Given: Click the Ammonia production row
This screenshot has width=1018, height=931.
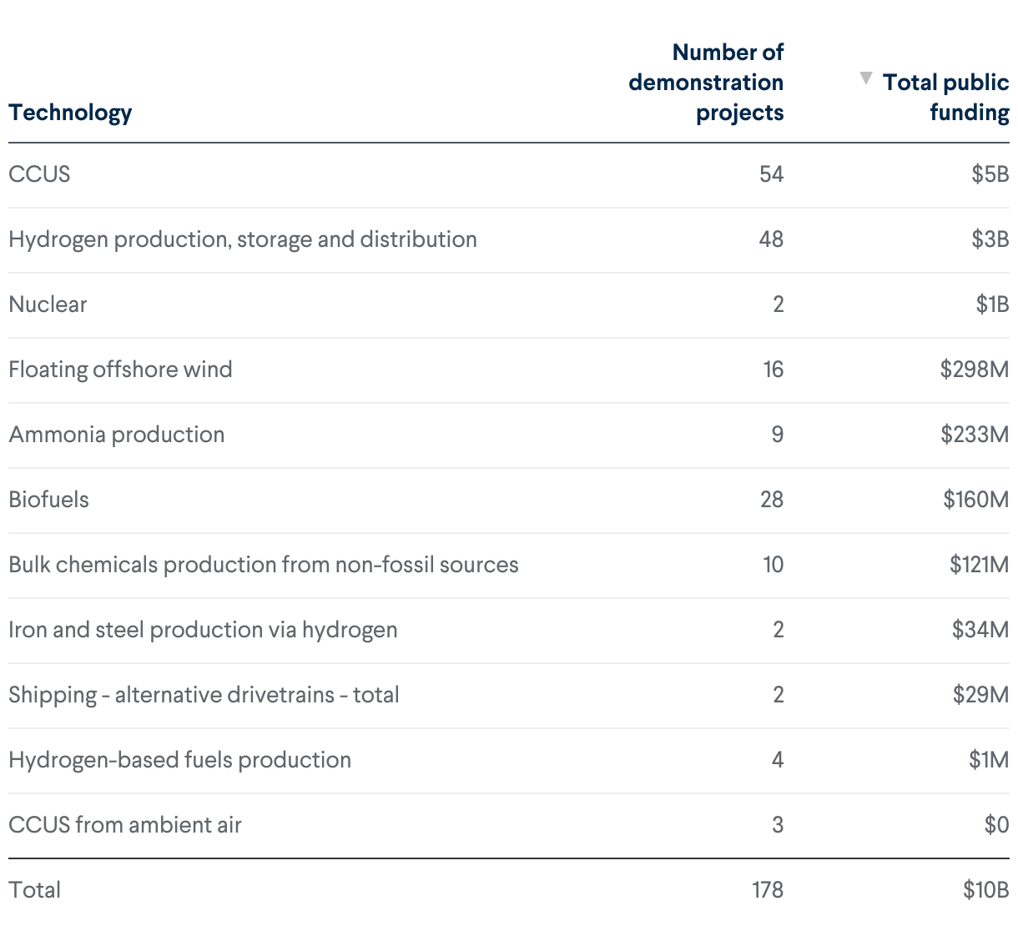Looking at the screenshot, I should (x=117, y=435).
